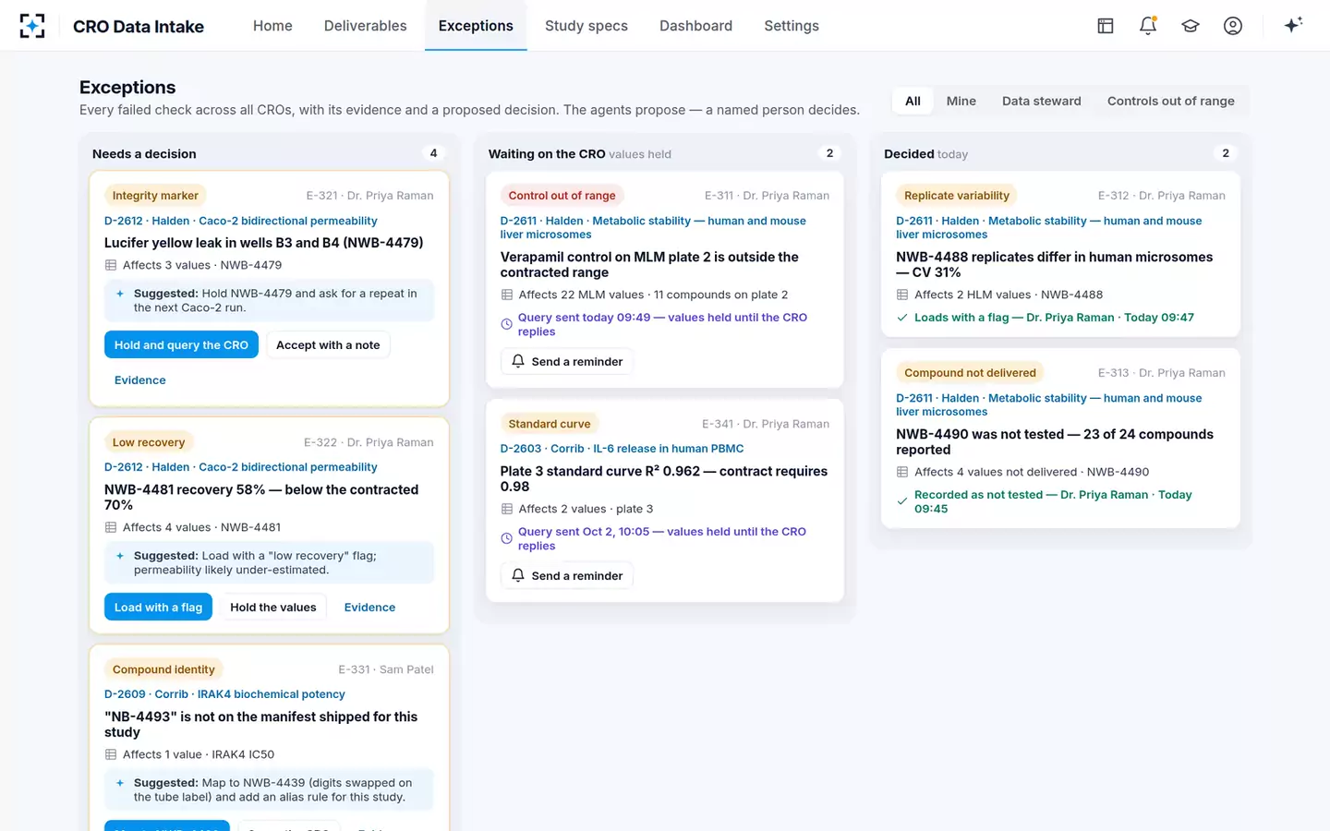The width and height of the screenshot is (1330, 831).
Task: Click checkmark icon beside 'Loads with a flag'
Action: coord(902,318)
